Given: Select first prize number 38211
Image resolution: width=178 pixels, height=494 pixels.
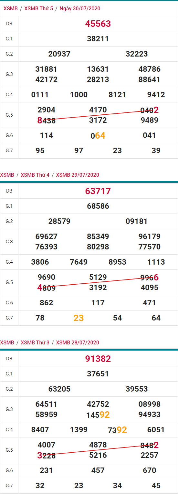Looking at the screenshot, I should (x=98, y=39).
